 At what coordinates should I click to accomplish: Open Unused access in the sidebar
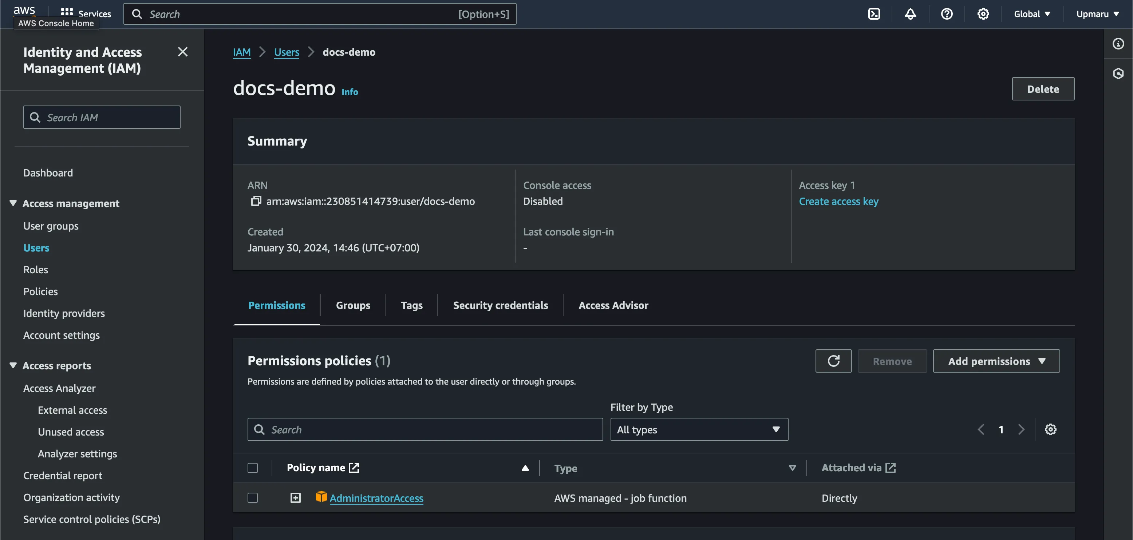(x=71, y=432)
